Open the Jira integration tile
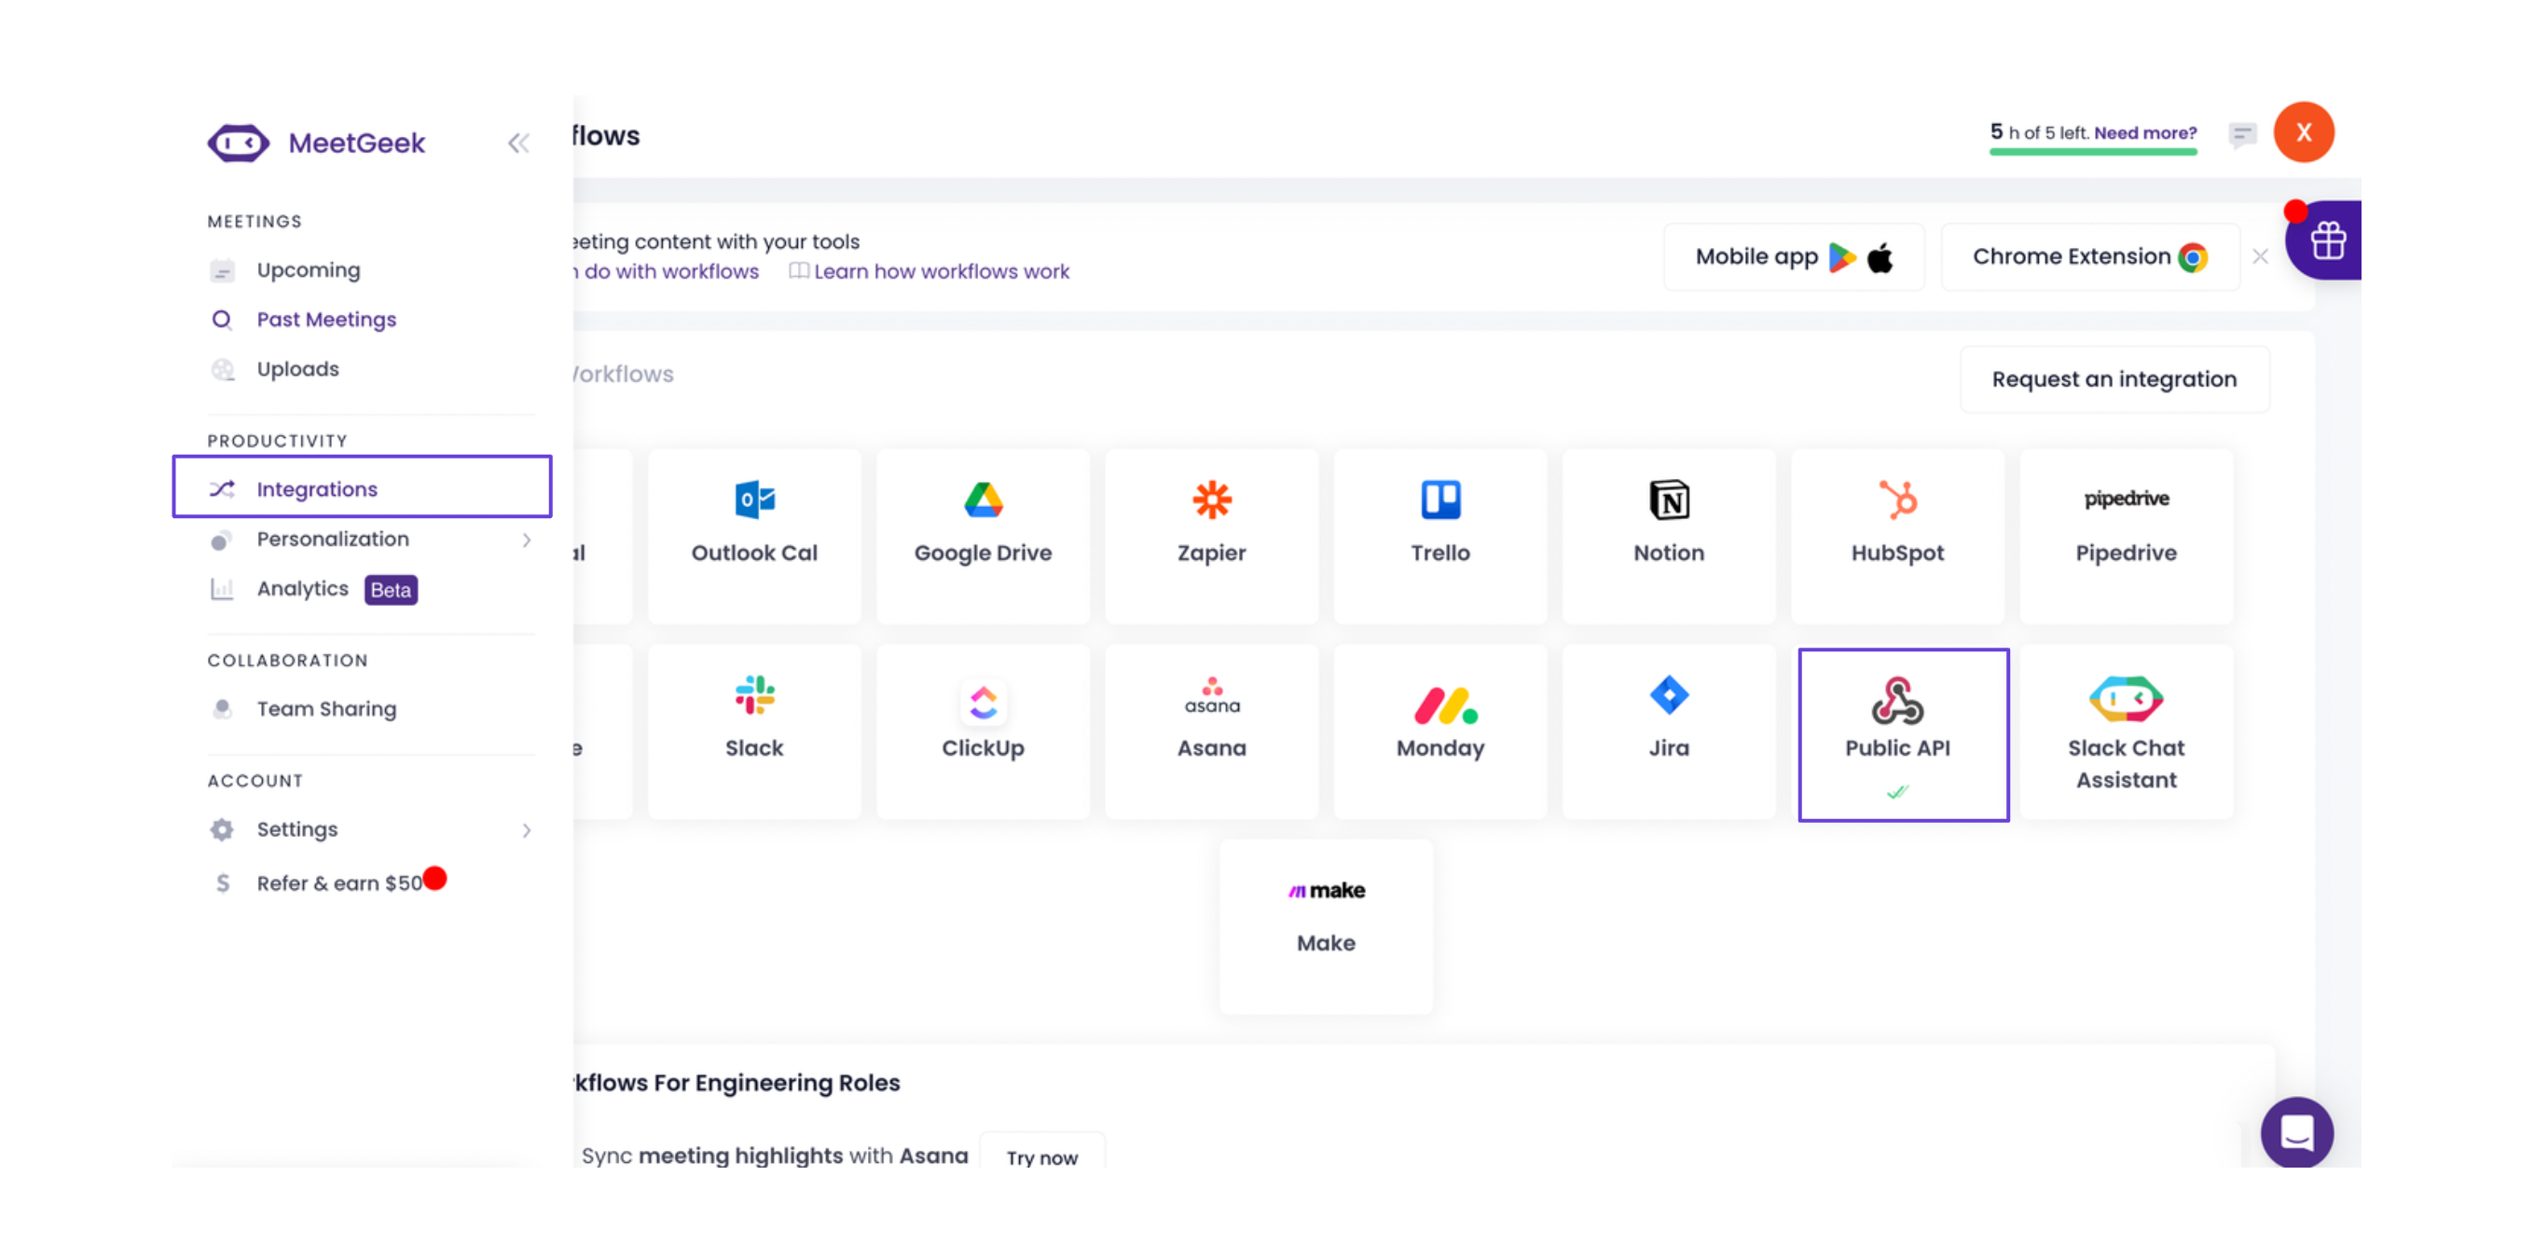 pyautogui.click(x=1668, y=731)
